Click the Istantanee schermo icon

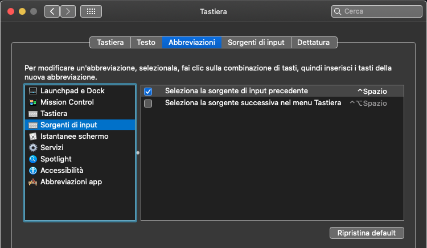[x=33, y=137]
